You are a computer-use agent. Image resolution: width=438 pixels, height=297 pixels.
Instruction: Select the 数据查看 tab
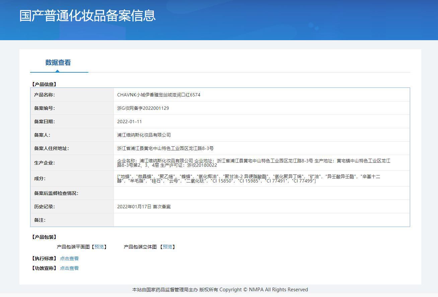click(x=58, y=63)
